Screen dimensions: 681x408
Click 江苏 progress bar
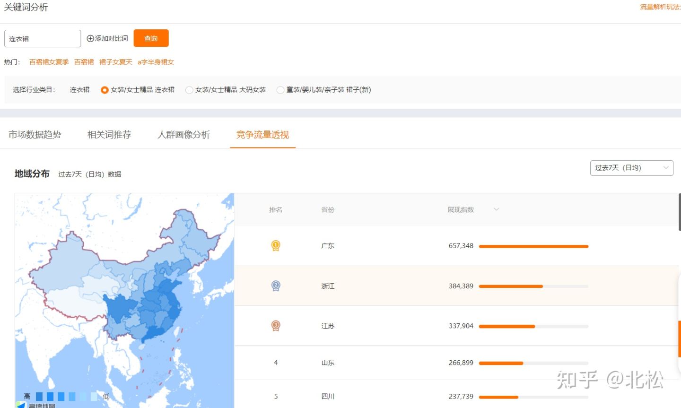533,326
